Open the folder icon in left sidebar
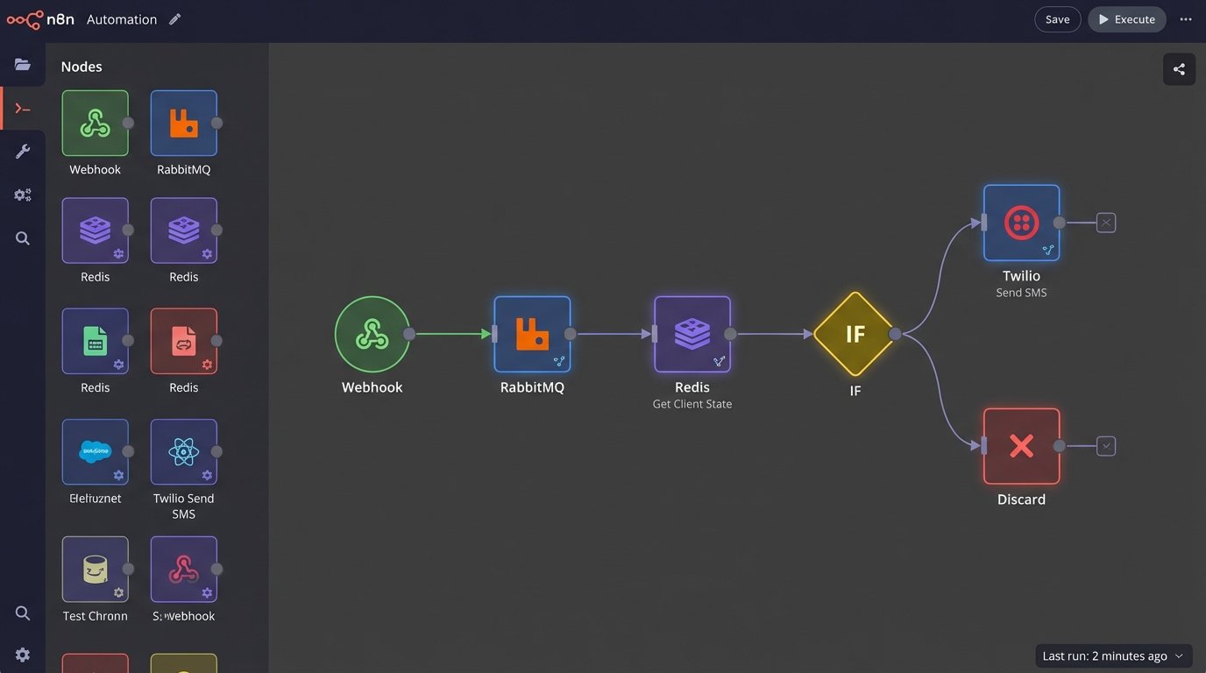 pos(23,65)
